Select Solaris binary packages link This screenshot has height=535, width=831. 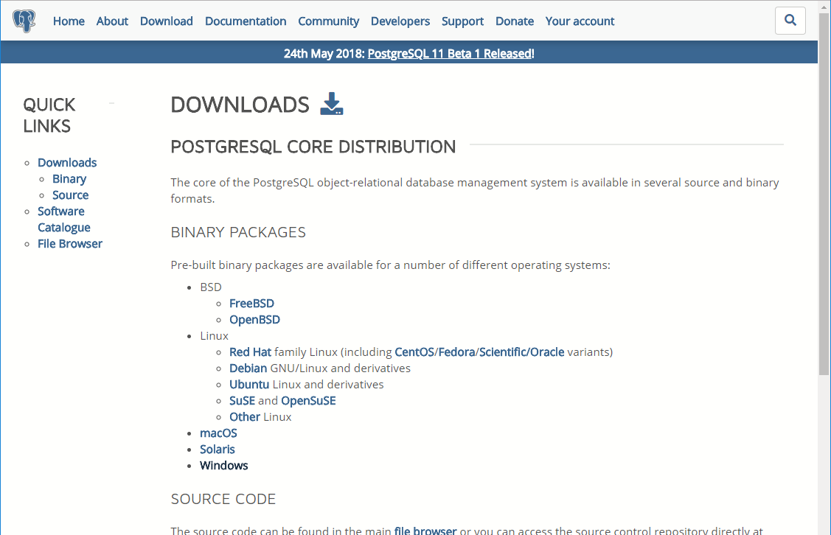coord(218,450)
